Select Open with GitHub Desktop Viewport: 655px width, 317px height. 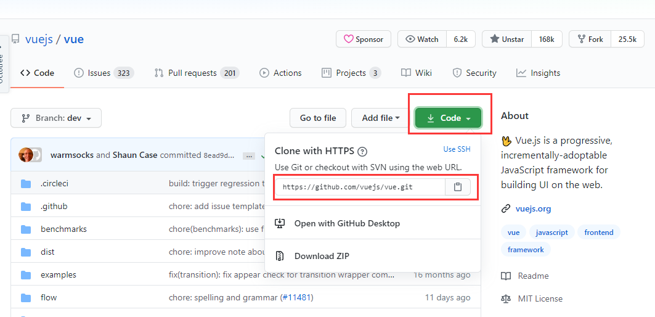tap(347, 223)
